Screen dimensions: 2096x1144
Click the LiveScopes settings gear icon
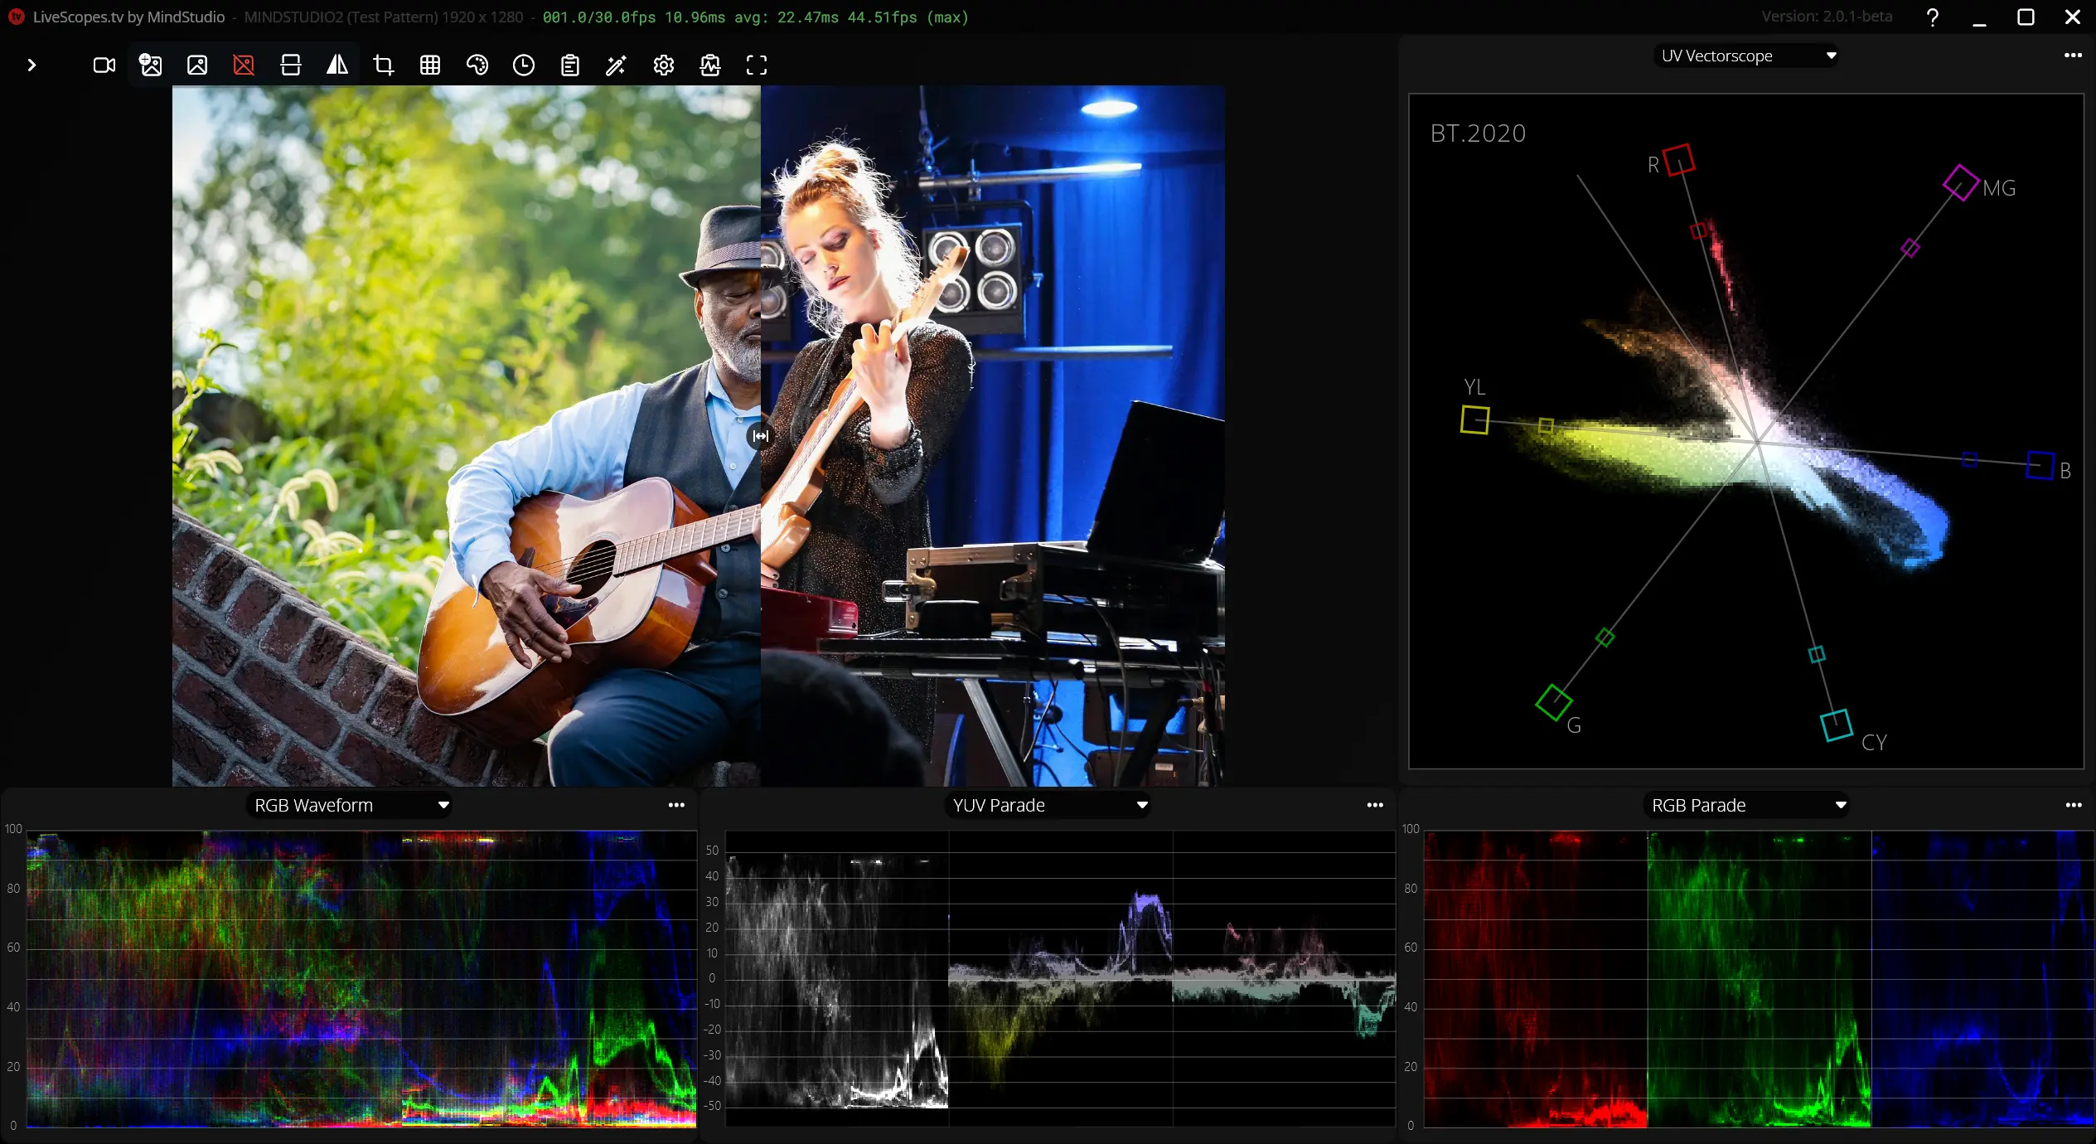[664, 65]
